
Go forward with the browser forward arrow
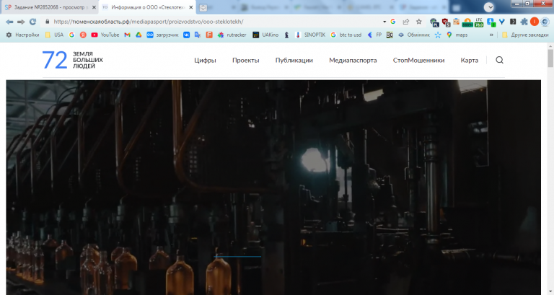tap(21, 22)
